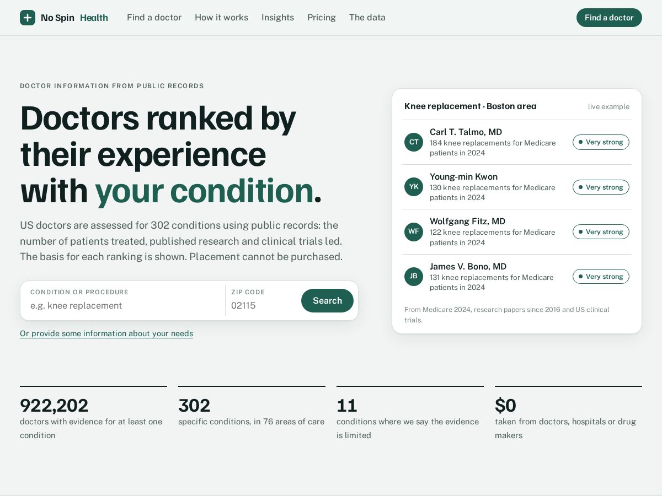Click 'doctors with evidence for at least one condition'
The width and height of the screenshot is (662, 496).
(91, 428)
